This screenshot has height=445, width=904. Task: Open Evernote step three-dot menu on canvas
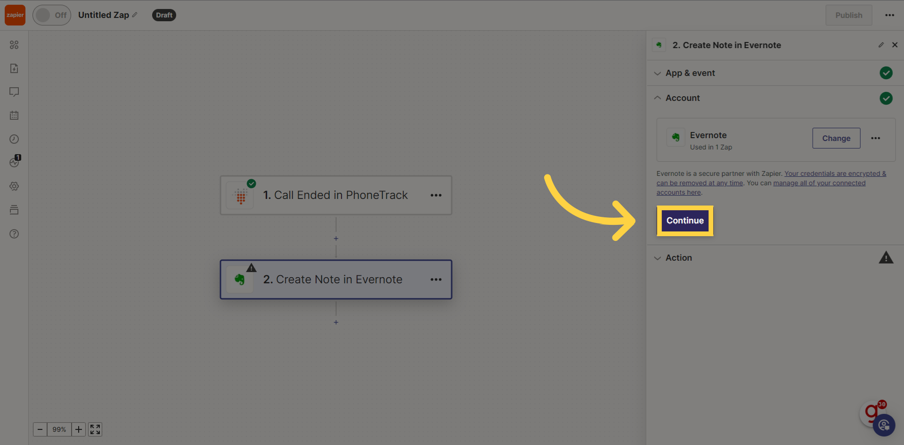tap(436, 280)
